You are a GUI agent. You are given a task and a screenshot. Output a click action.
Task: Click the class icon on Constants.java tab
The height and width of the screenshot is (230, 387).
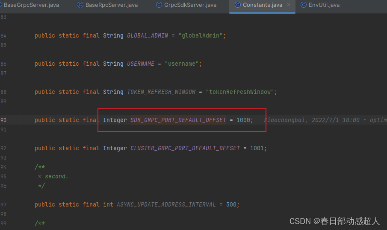coord(237,5)
